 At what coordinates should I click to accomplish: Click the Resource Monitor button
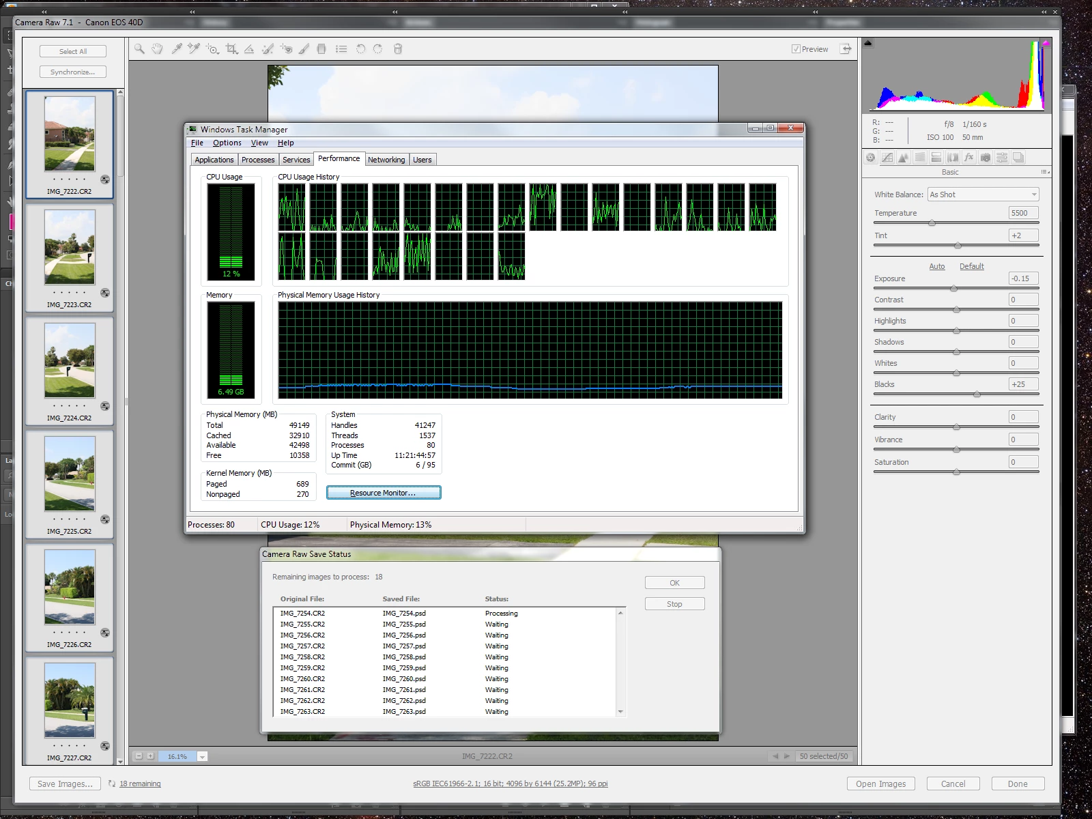384,493
